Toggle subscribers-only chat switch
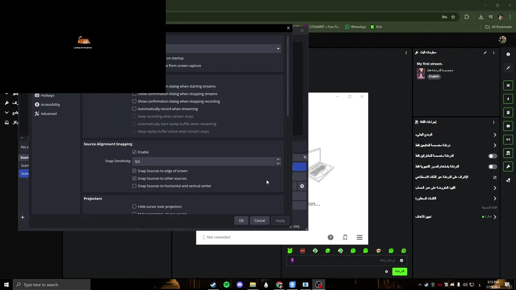This screenshot has height=290, width=516. [x=492, y=156]
